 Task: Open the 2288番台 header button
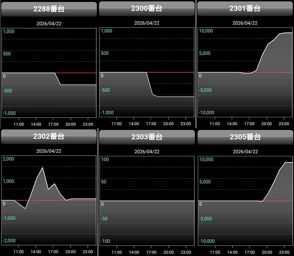click(49, 8)
